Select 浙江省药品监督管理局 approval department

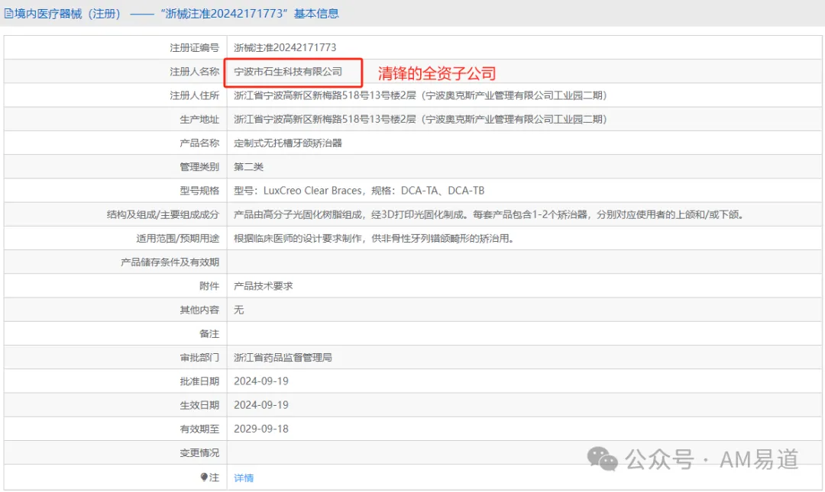pos(283,358)
